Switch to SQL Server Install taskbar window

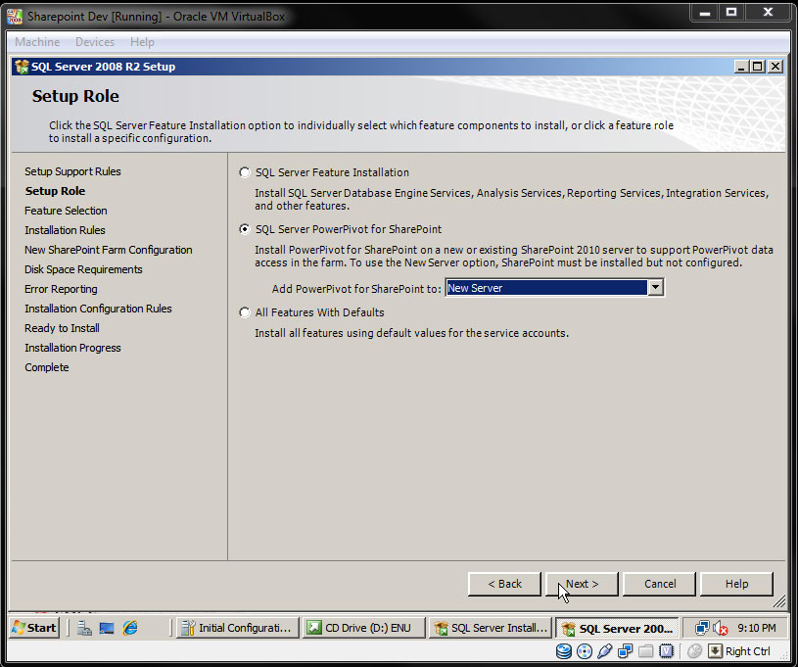coord(491,628)
